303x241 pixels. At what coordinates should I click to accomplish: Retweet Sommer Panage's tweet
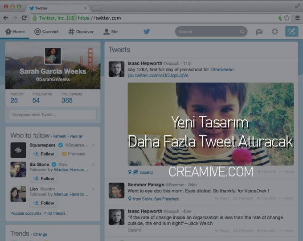point(243,198)
